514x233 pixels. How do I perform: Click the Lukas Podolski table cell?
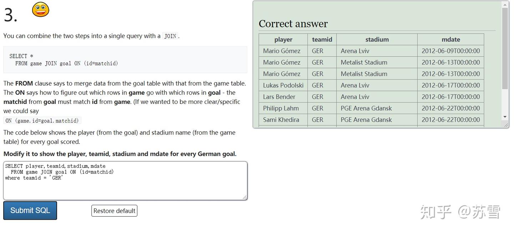coord(283,85)
